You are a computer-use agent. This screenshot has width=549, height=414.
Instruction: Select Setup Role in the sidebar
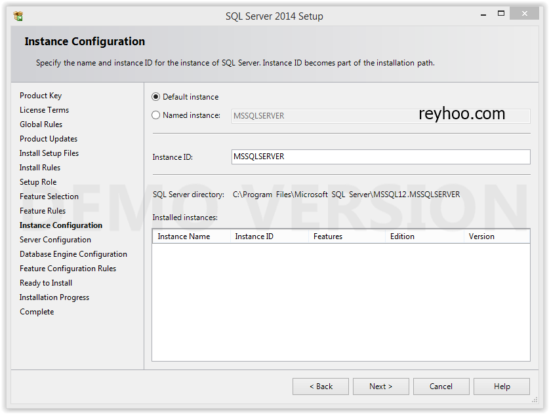coord(38,182)
